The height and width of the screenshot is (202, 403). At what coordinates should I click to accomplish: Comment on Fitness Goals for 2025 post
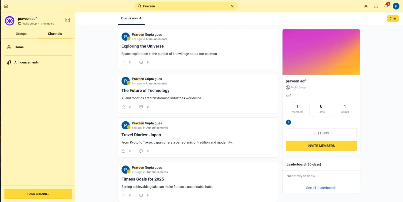(x=141, y=195)
